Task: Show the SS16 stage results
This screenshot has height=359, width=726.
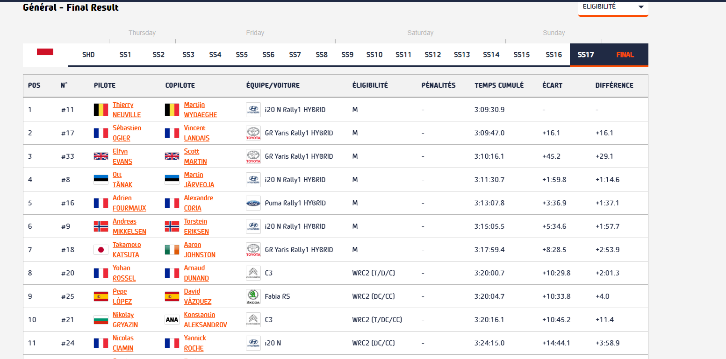Action: (x=554, y=55)
